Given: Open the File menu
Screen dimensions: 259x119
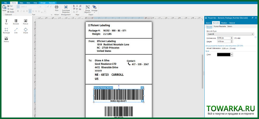Looking at the screenshot, I should coord(5,3).
